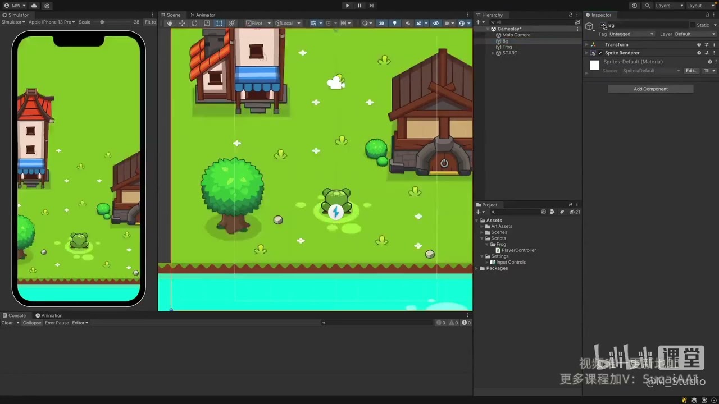The image size is (719, 404).
Task: Expand the START object in Hierarchy
Action: 493,53
